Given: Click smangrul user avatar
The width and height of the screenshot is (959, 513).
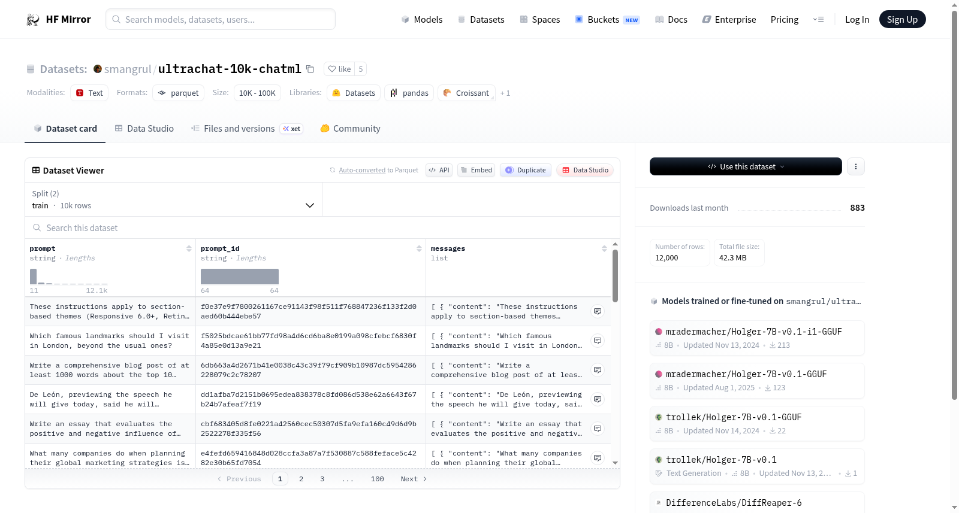Looking at the screenshot, I should tap(98, 69).
